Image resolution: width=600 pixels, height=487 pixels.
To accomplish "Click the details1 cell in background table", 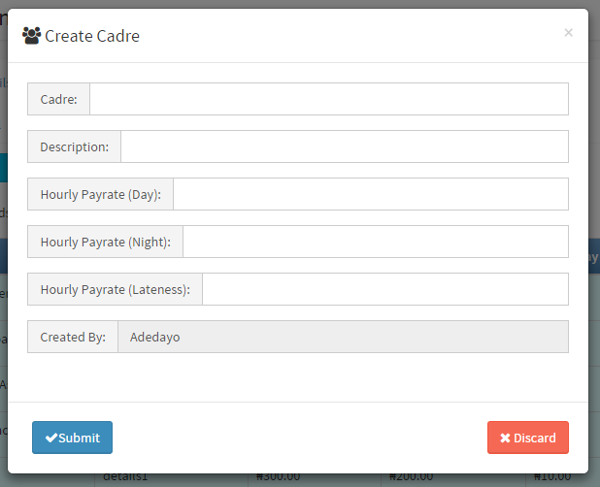I will pyautogui.click(x=127, y=477).
